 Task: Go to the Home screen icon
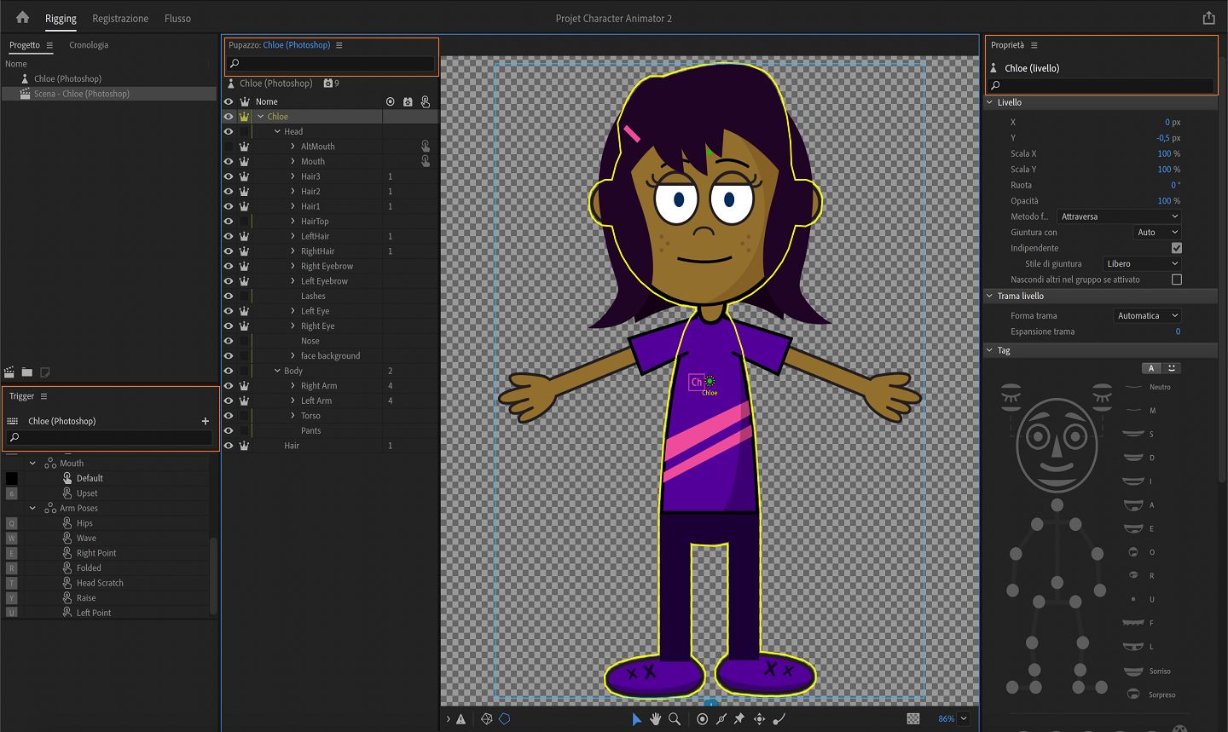[x=23, y=17]
